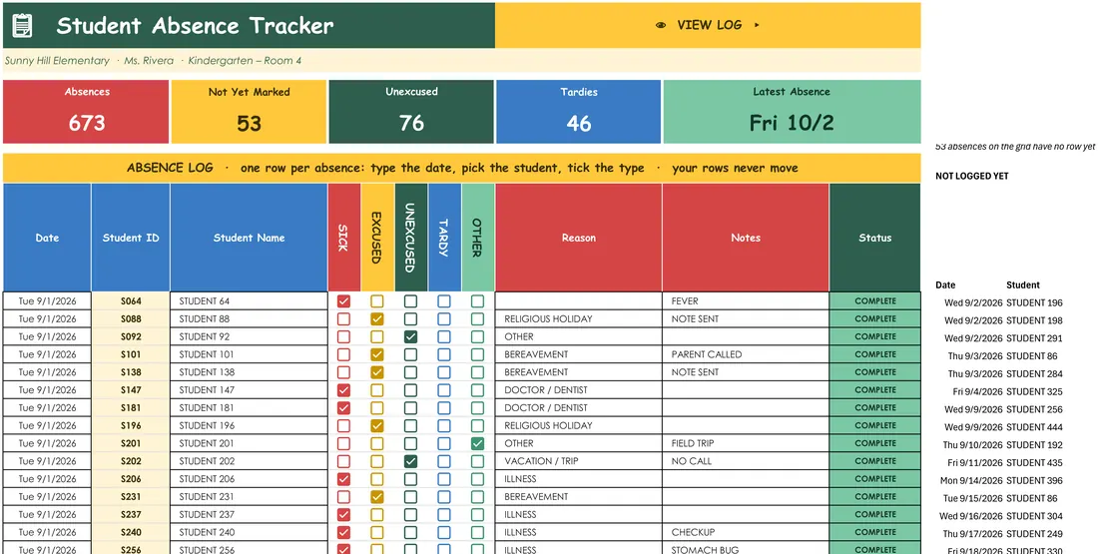Click the Sunny Hill Elementary subtitle line
Screen dimensions: 1098x554
click(x=153, y=61)
